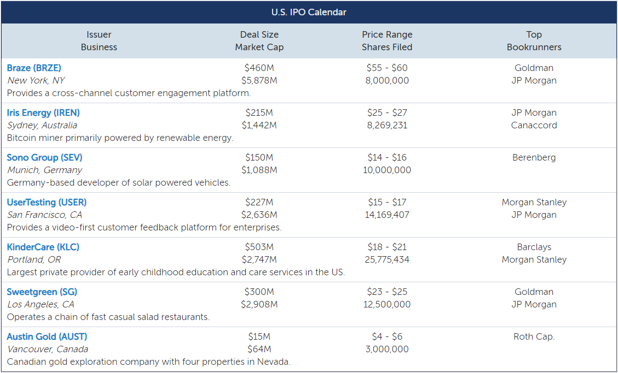Viewport: 618px width, 373px height.
Task: Select the $4 - $6 price range
Action: [x=387, y=337]
